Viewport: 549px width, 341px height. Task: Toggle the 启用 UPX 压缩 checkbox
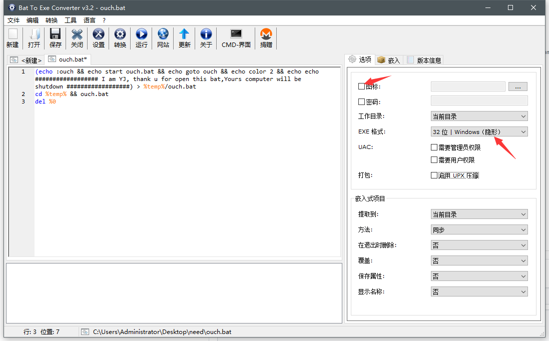[434, 175]
